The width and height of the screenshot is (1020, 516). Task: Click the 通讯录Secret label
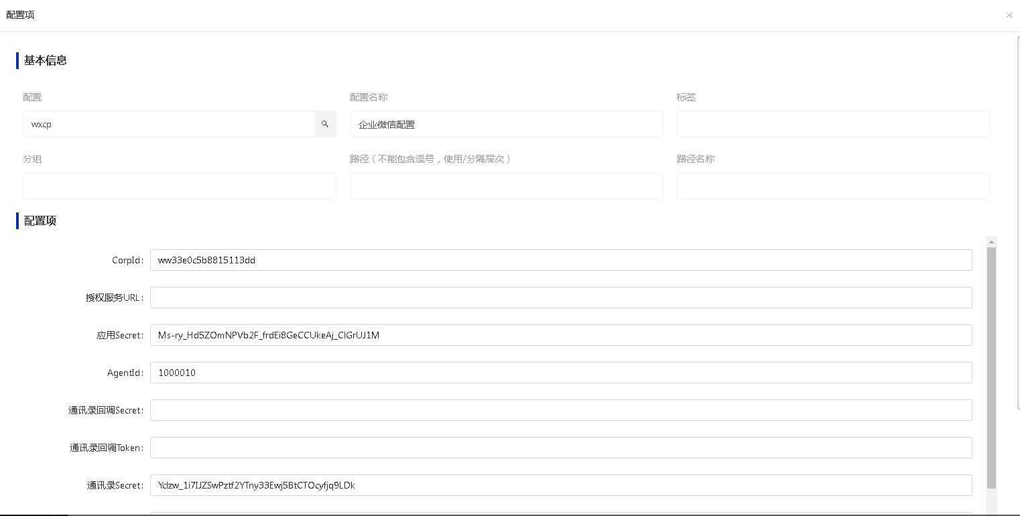coord(115,485)
